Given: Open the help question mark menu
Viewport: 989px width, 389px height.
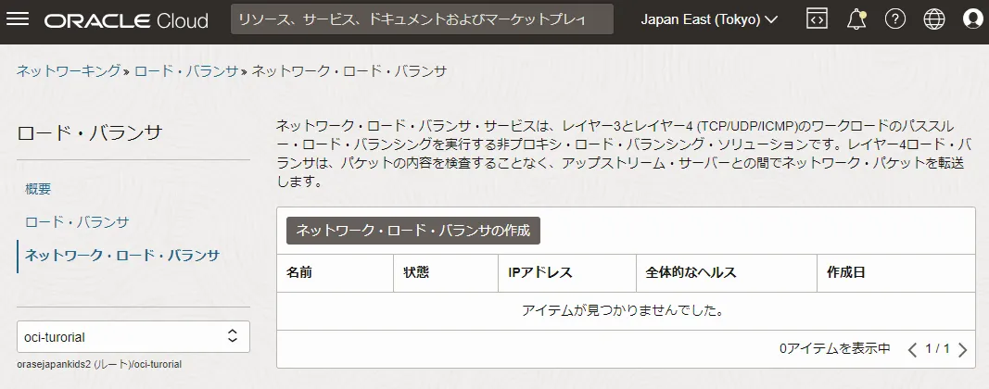Looking at the screenshot, I should (x=895, y=19).
